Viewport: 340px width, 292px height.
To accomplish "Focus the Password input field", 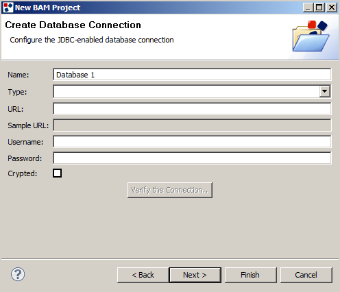I will click(x=192, y=158).
